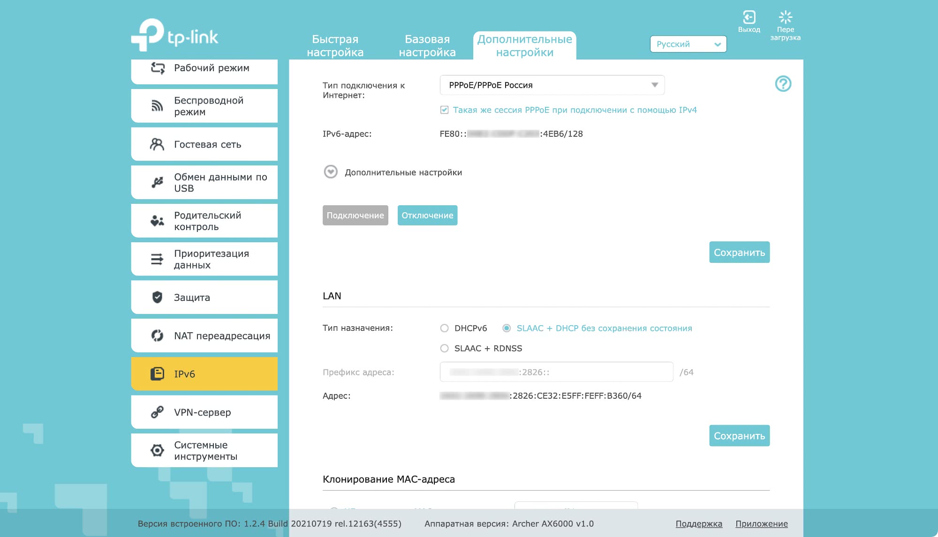Click the LAN address ending B360/64
Viewport: 938px width, 537px height.
tap(541, 396)
